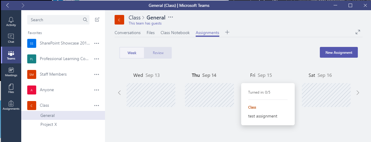This screenshot has height=142, width=371.
Task: Select Staff Members team
Action: 53,74
